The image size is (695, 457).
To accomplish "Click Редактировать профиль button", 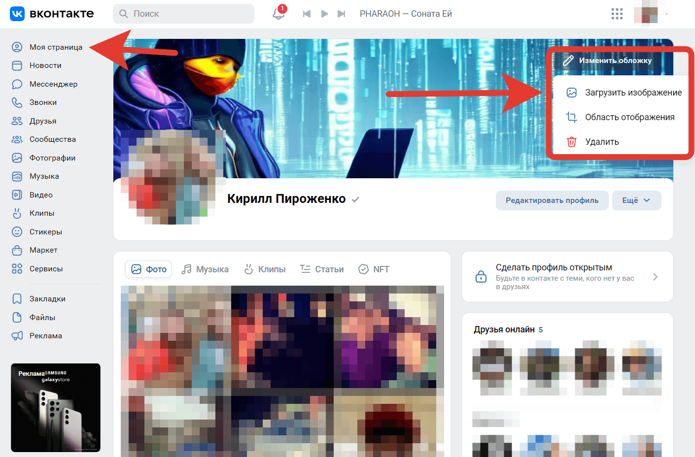I will pyautogui.click(x=552, y=200).
